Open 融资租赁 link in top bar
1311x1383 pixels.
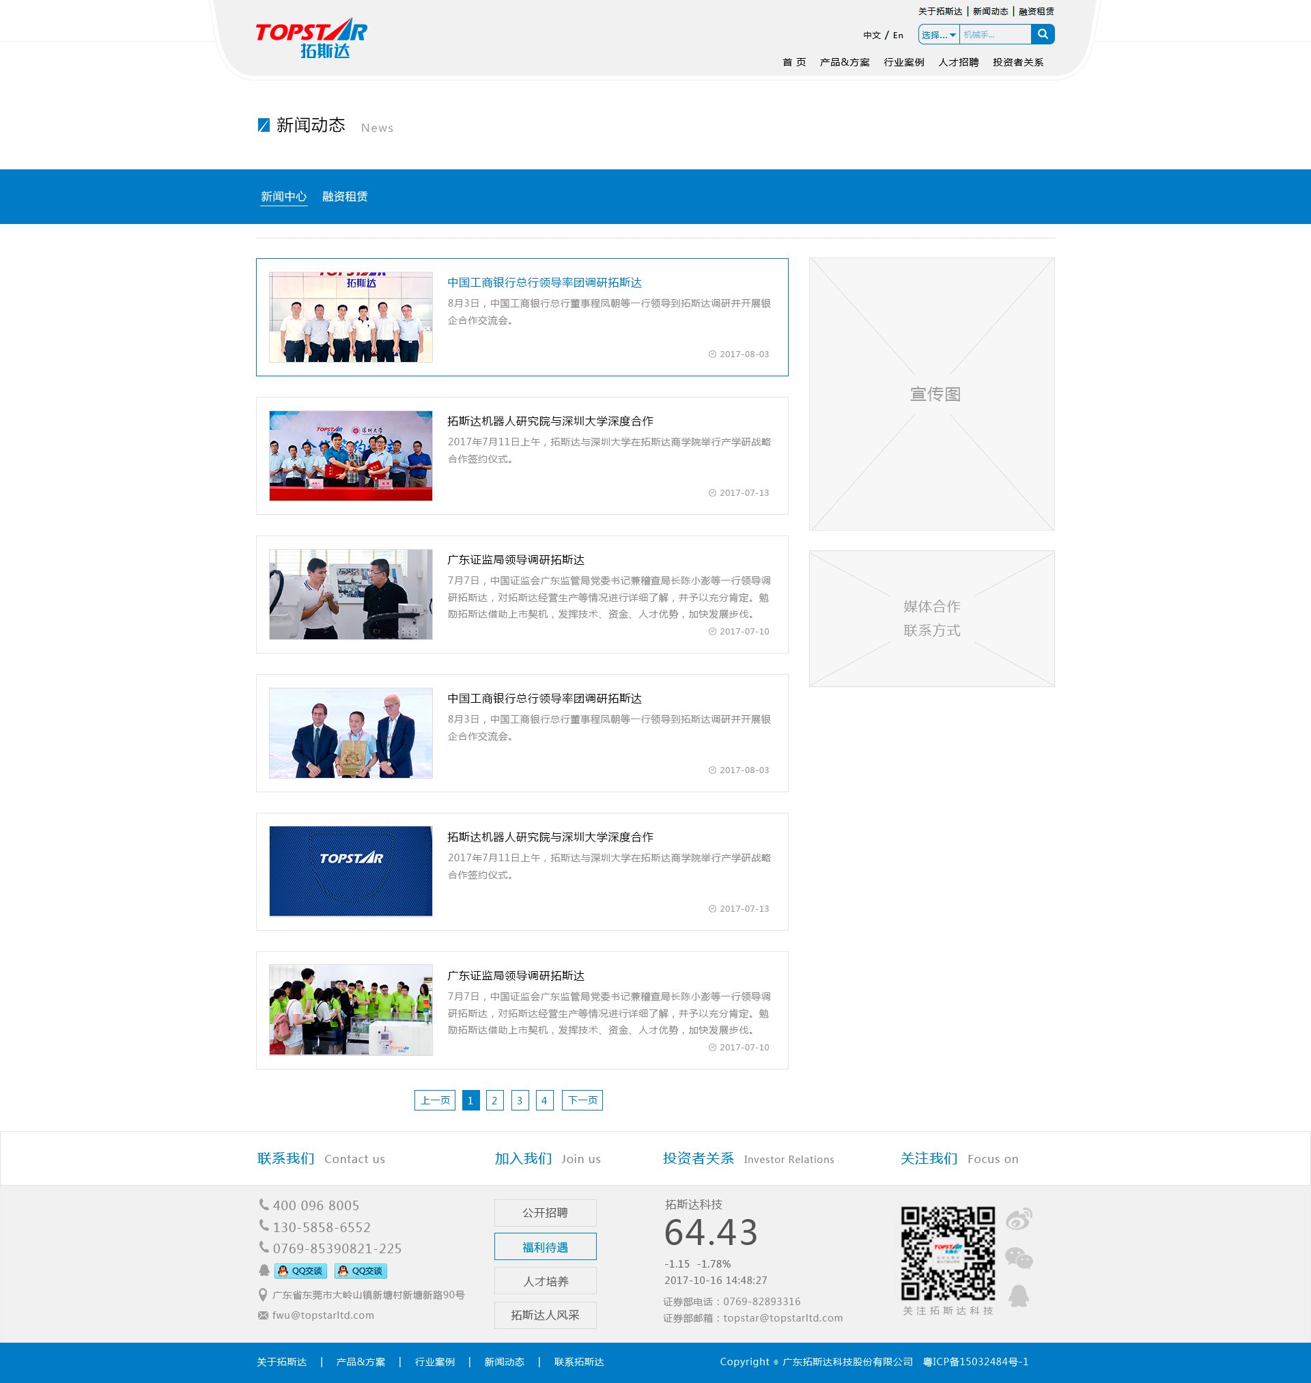(1037, 11)
